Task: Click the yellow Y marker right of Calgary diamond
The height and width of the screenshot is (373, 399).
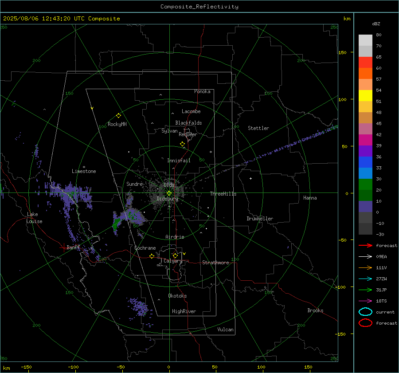Action: (184, 254)
